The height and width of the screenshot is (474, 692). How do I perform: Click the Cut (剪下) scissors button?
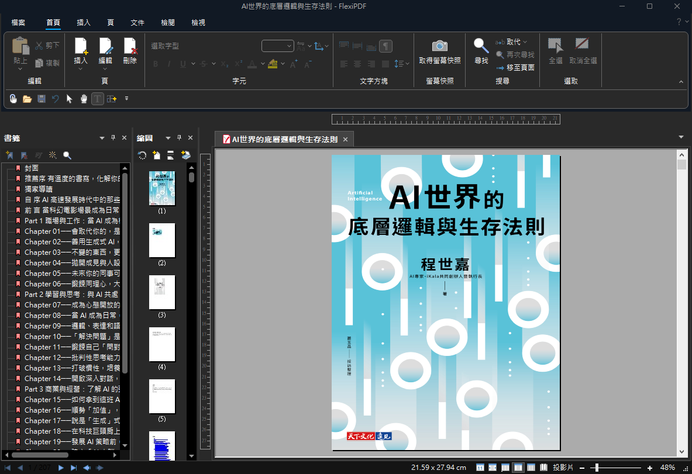click(x=47, y=46)
